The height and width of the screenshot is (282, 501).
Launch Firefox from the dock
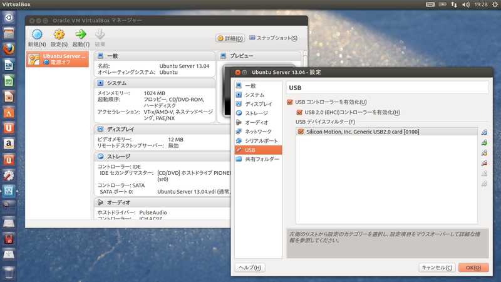(x=9, y=49)
